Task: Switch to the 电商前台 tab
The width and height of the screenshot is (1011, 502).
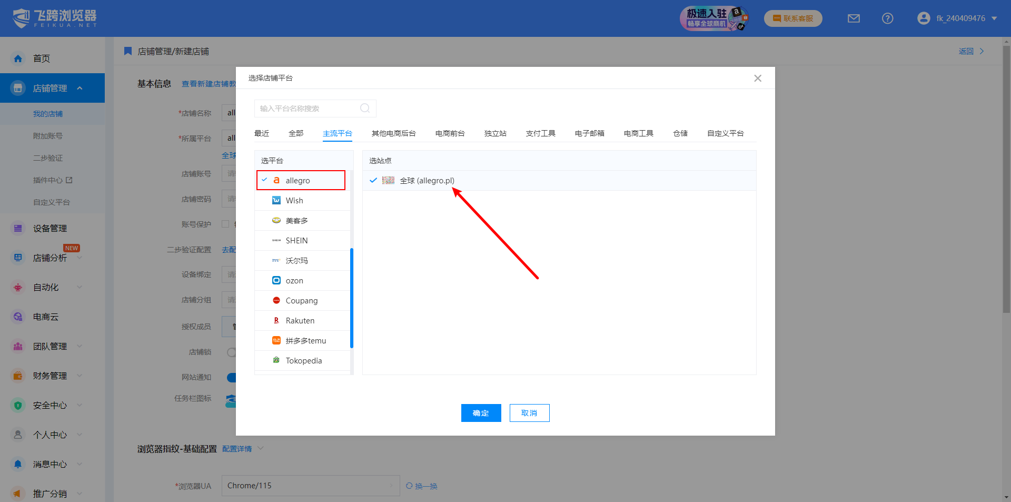Action: coord(450,133)
